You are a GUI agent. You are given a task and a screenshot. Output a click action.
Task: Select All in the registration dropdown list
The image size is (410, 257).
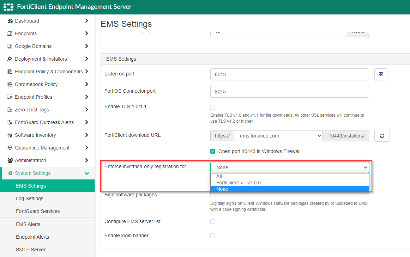pyautogui.click(x=289, y=176)
